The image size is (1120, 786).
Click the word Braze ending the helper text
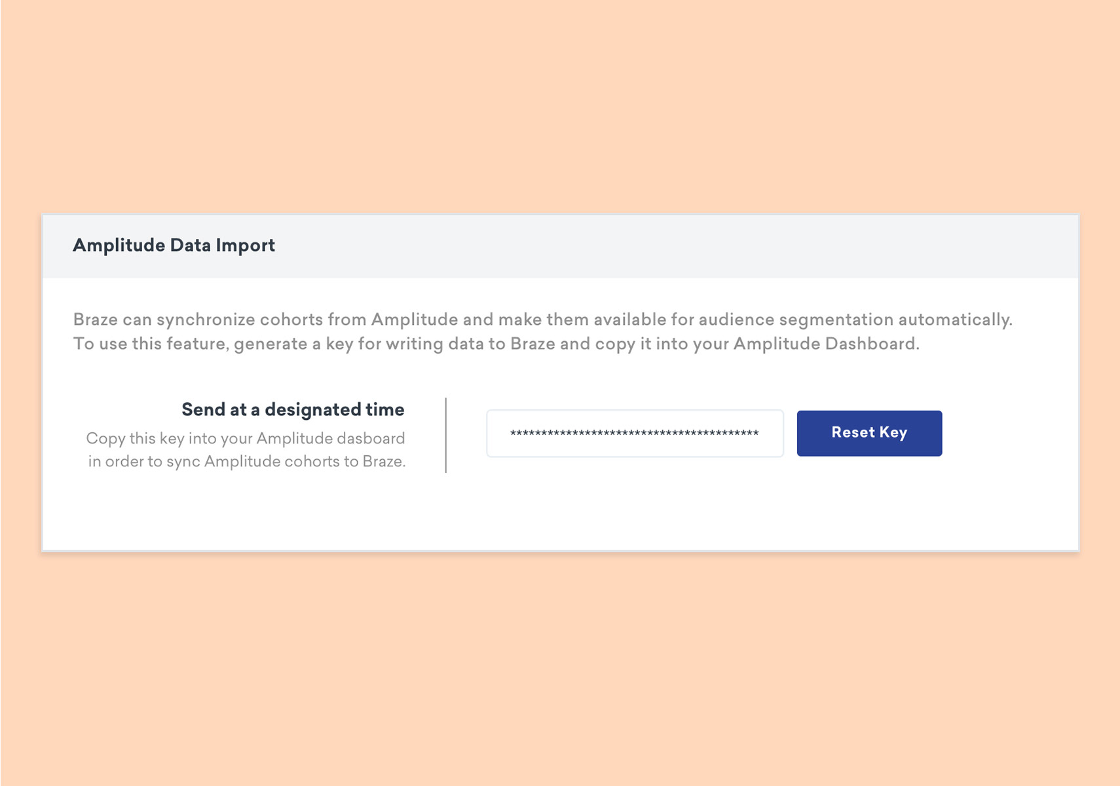click(383, 462)
